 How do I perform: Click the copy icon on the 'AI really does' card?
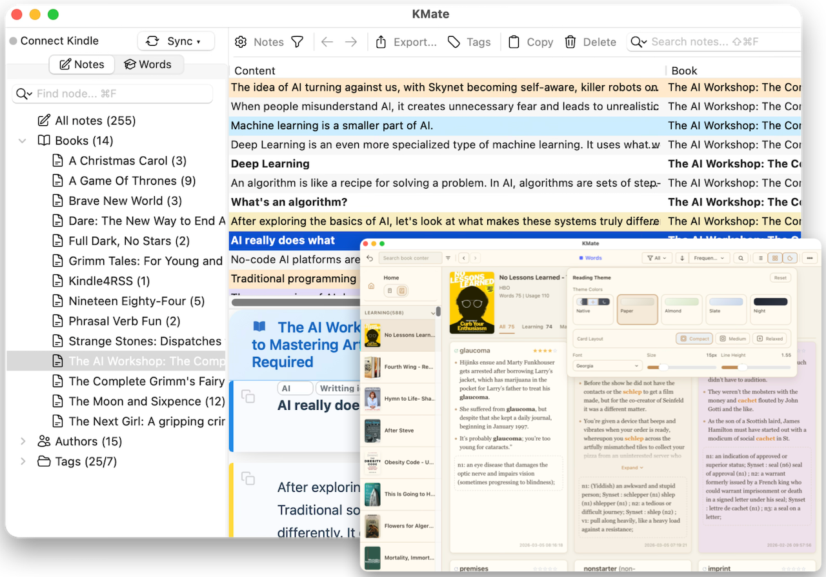(x=248, y=396)
